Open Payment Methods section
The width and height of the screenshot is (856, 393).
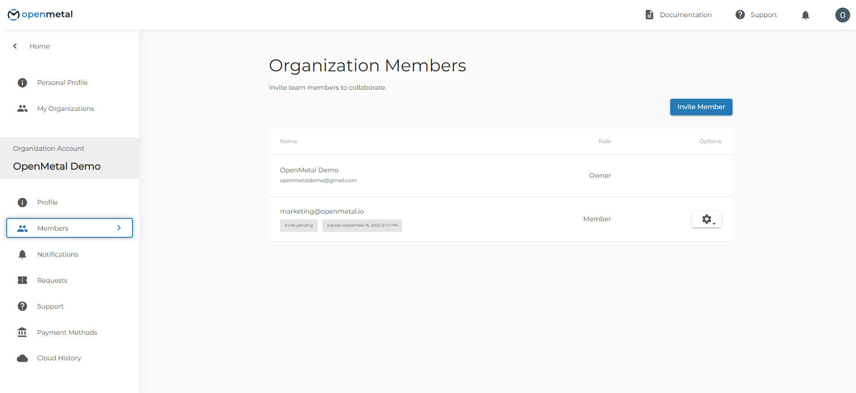67,332
